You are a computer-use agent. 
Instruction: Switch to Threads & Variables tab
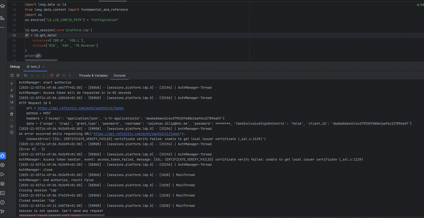click(93, 76)
